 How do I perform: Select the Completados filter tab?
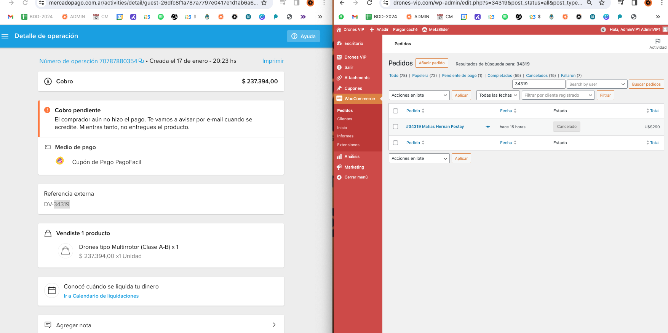coord(500,75)
